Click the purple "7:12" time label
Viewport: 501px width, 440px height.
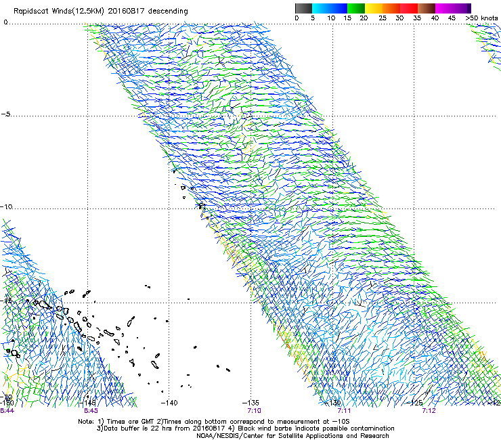(x=429, y=411)
